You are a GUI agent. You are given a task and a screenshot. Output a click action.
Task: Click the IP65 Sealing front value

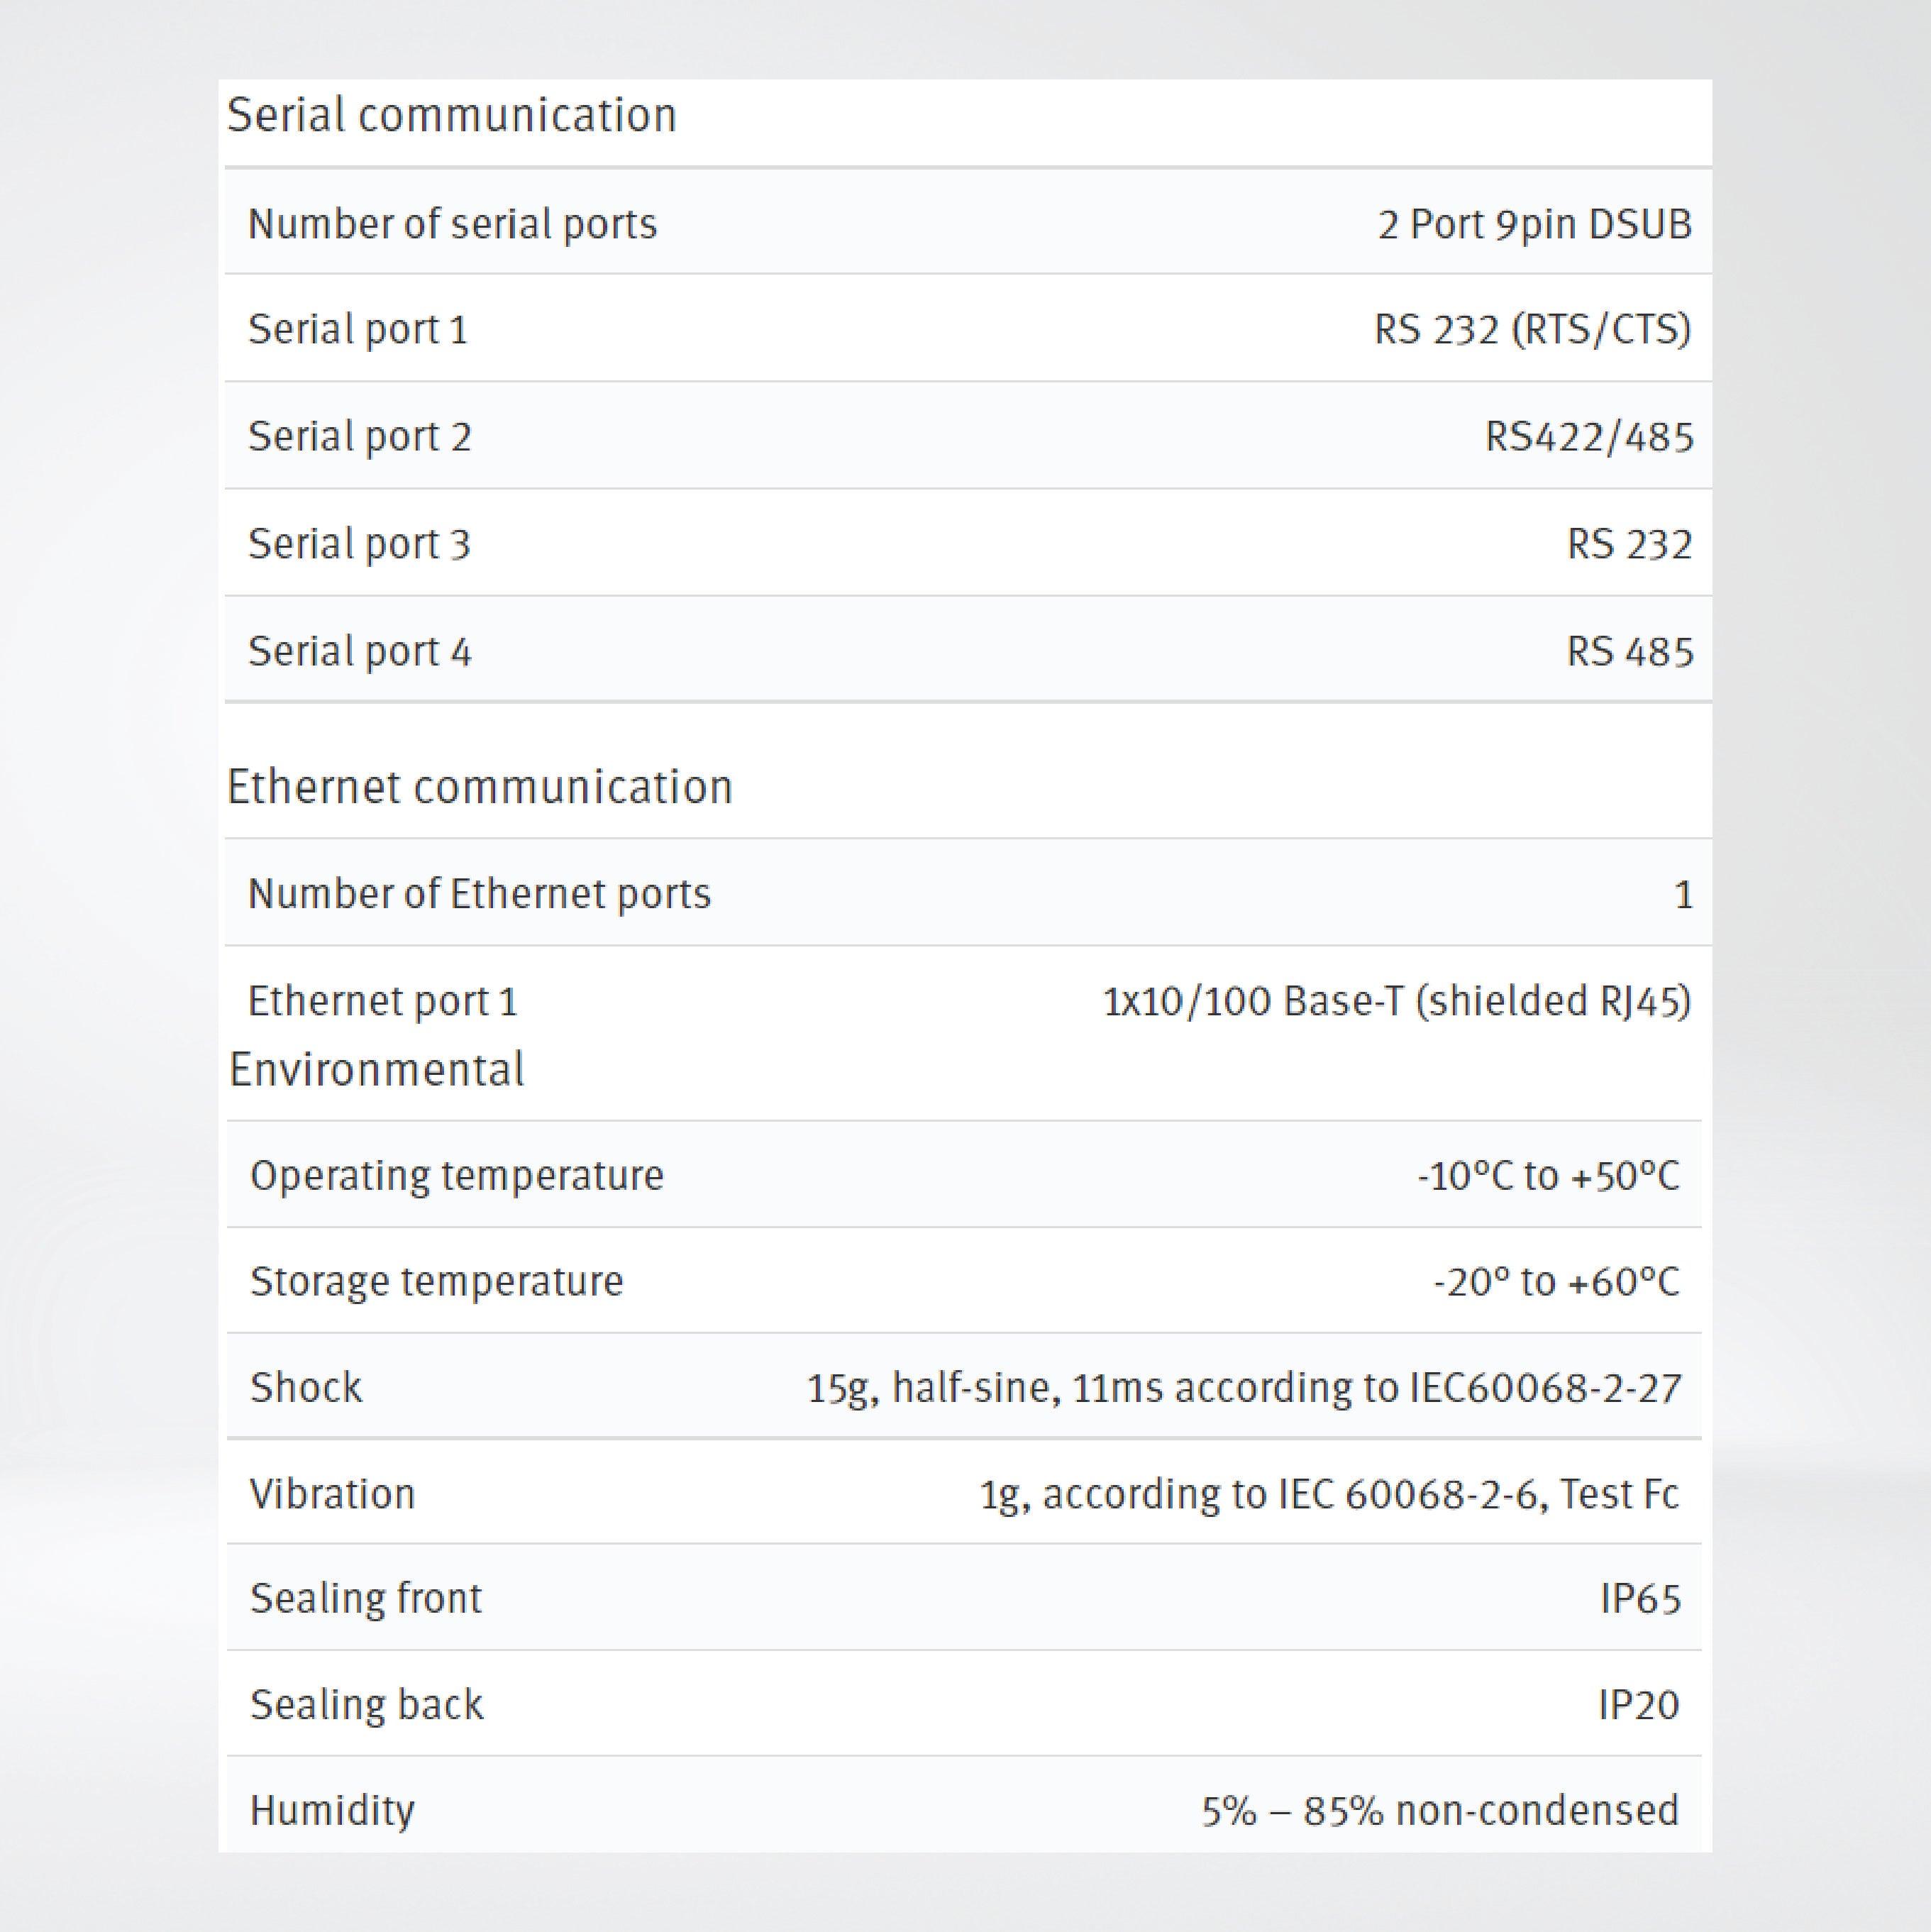1639,1599
